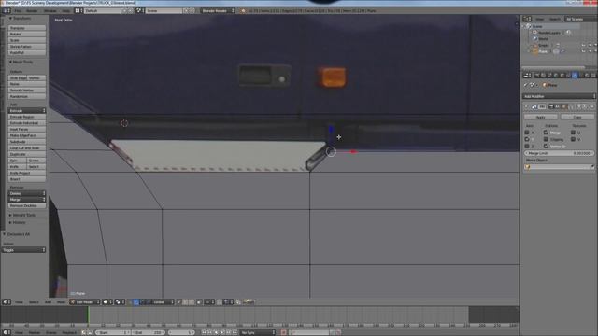Click the Modifiers wrench tab icon
The height and width of the screenshot is (336, 598).
click(575, 76)
